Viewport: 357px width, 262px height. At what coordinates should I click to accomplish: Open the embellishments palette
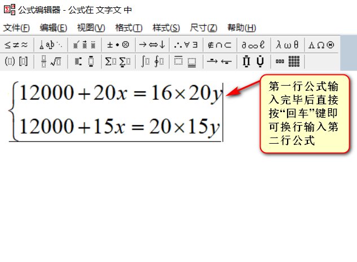[85, 45]
